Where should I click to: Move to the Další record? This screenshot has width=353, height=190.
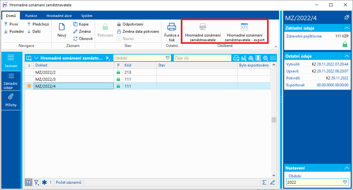[x=34, y=32]
